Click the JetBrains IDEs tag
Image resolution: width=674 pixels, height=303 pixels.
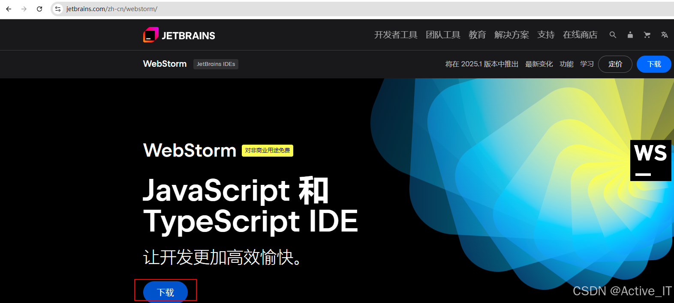216,64
